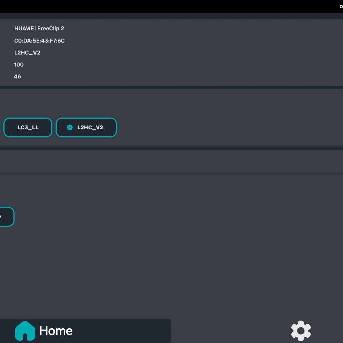The image size is (343, 343).
Task: Click the L2HC_V2 value in device info
Action: click(x=27, y=53)
